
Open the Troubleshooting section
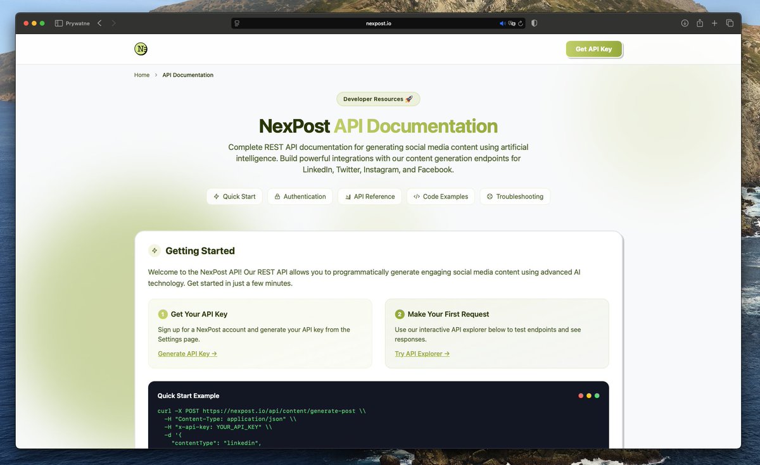tap(515, 197)
